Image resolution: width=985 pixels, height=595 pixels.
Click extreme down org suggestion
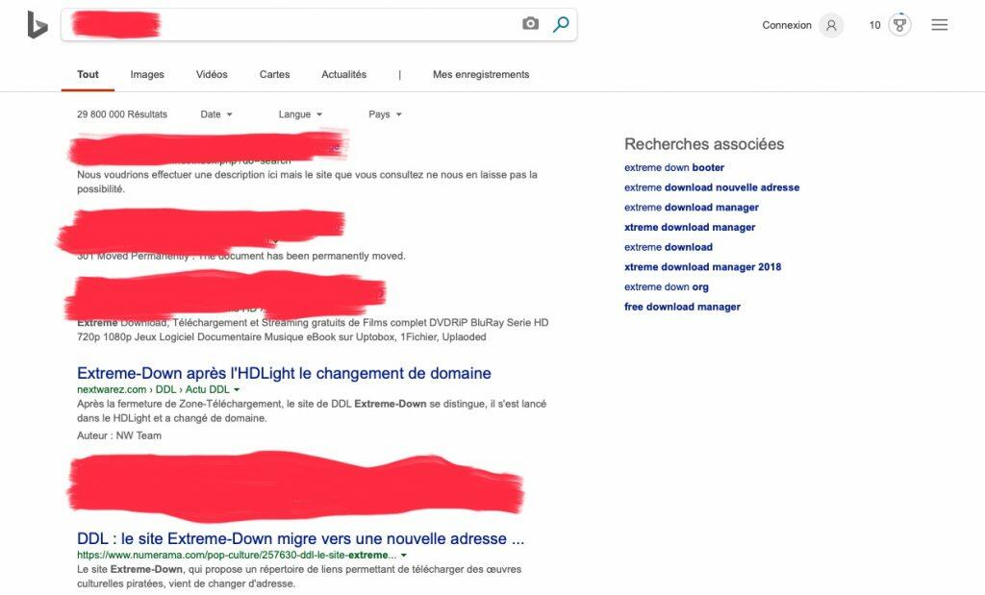pyautogui.click(x=666, y=286)
